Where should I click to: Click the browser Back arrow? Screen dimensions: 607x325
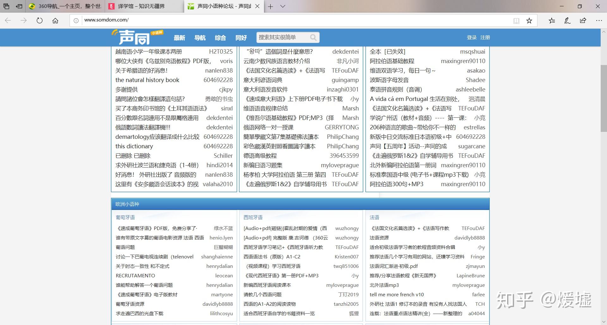[8, 21]
